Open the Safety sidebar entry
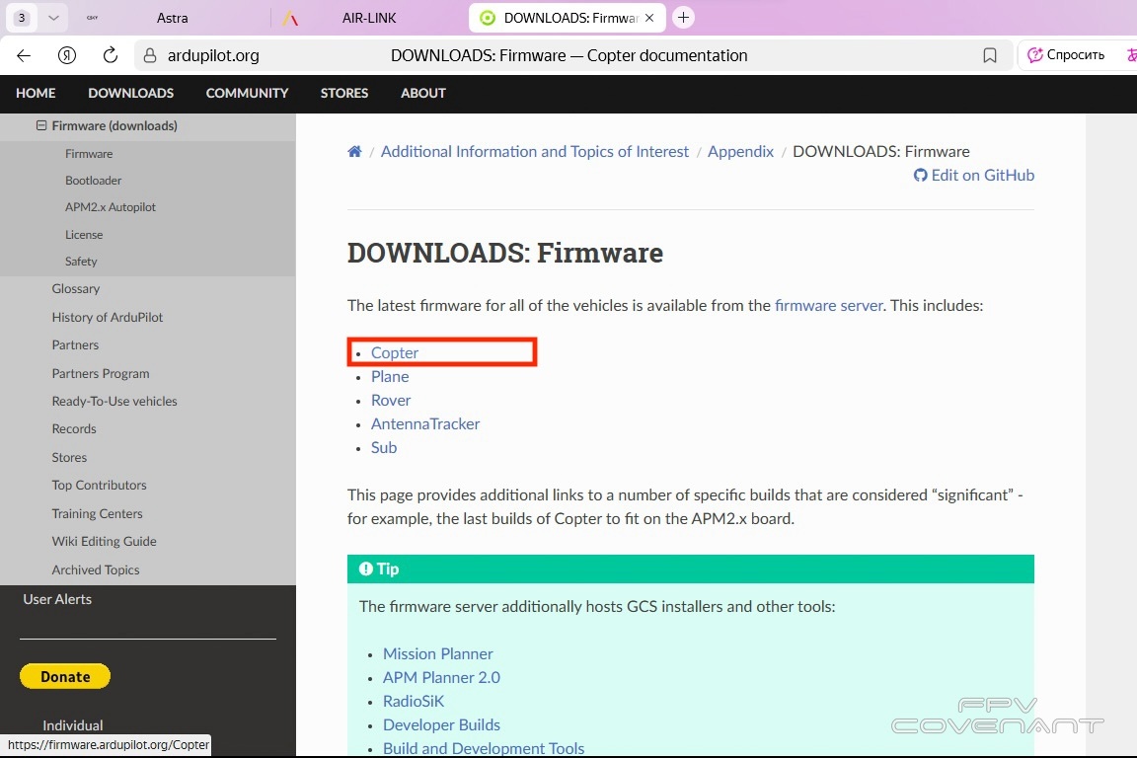The width and height of the screenshot is (1137, 758). point(81,262)
